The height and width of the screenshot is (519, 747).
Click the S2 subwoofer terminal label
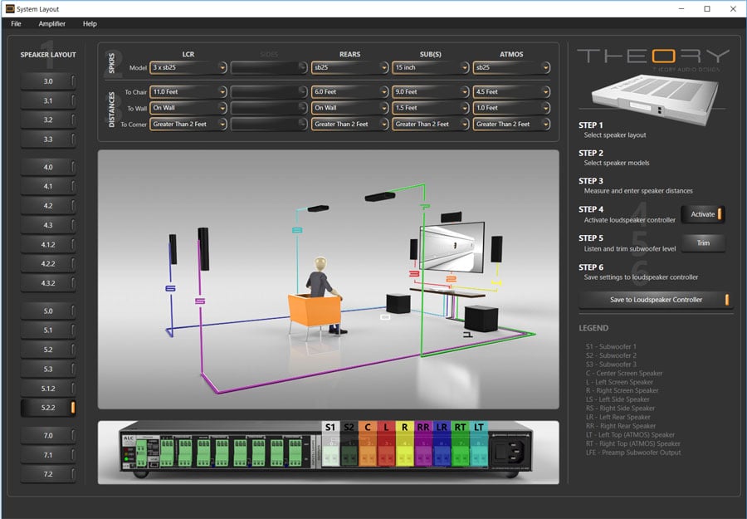tap(349, 428)
